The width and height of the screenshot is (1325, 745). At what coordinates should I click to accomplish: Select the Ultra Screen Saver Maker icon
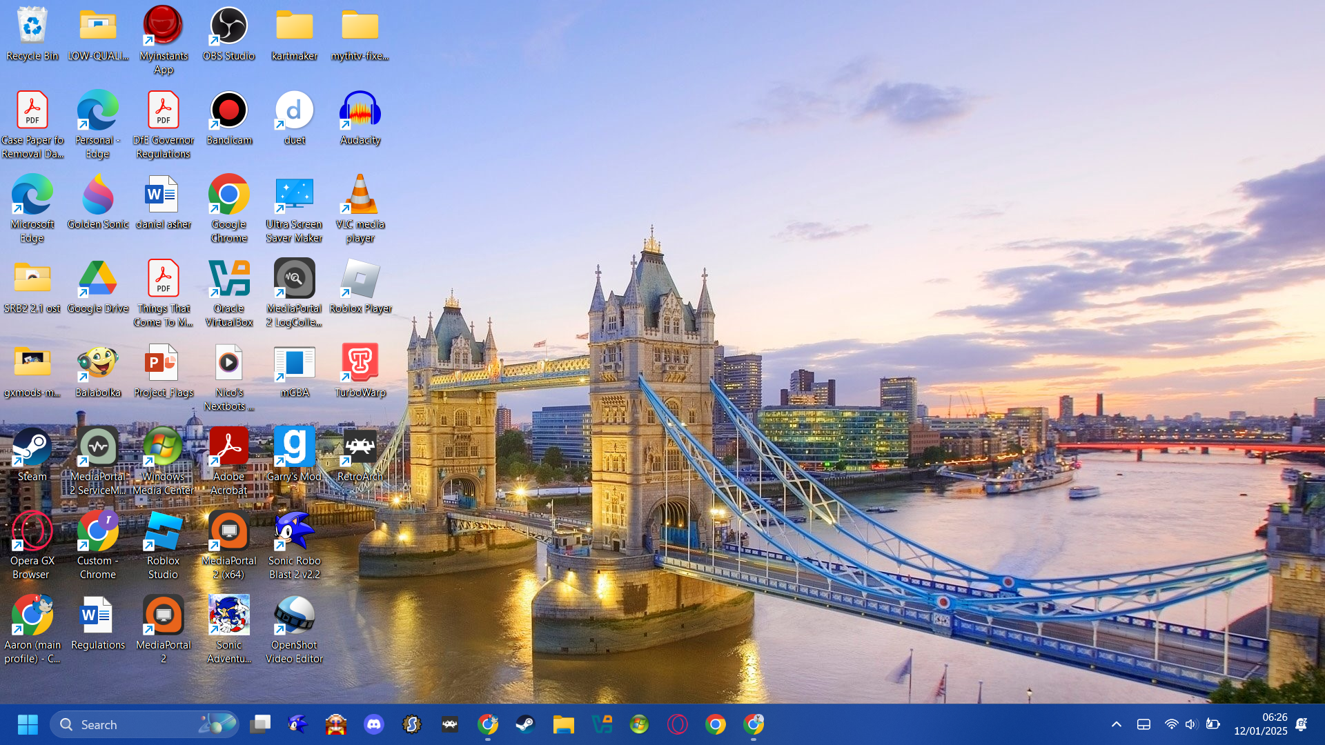point(295,195)
